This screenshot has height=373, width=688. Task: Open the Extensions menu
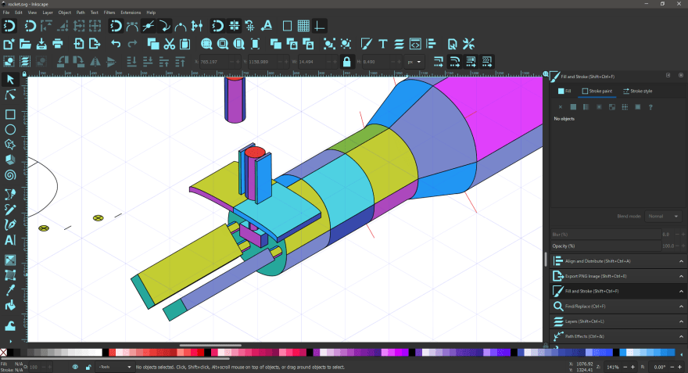[x=131, y=13]
